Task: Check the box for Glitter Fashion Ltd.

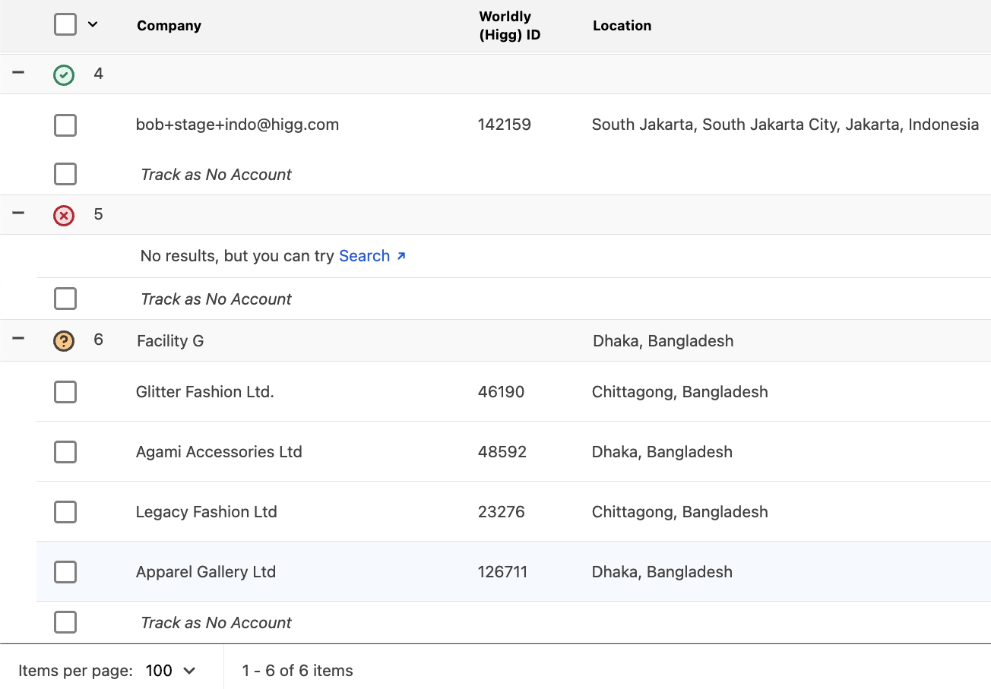Action: [65, 392]
